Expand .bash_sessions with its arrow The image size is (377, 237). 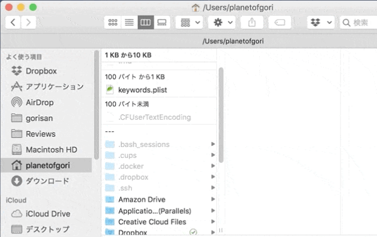coord(213,144)
